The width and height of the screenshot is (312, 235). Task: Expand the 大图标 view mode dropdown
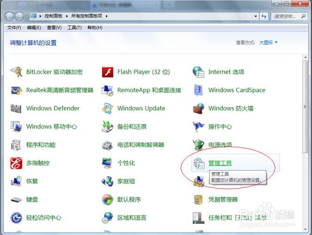(268, 42)
